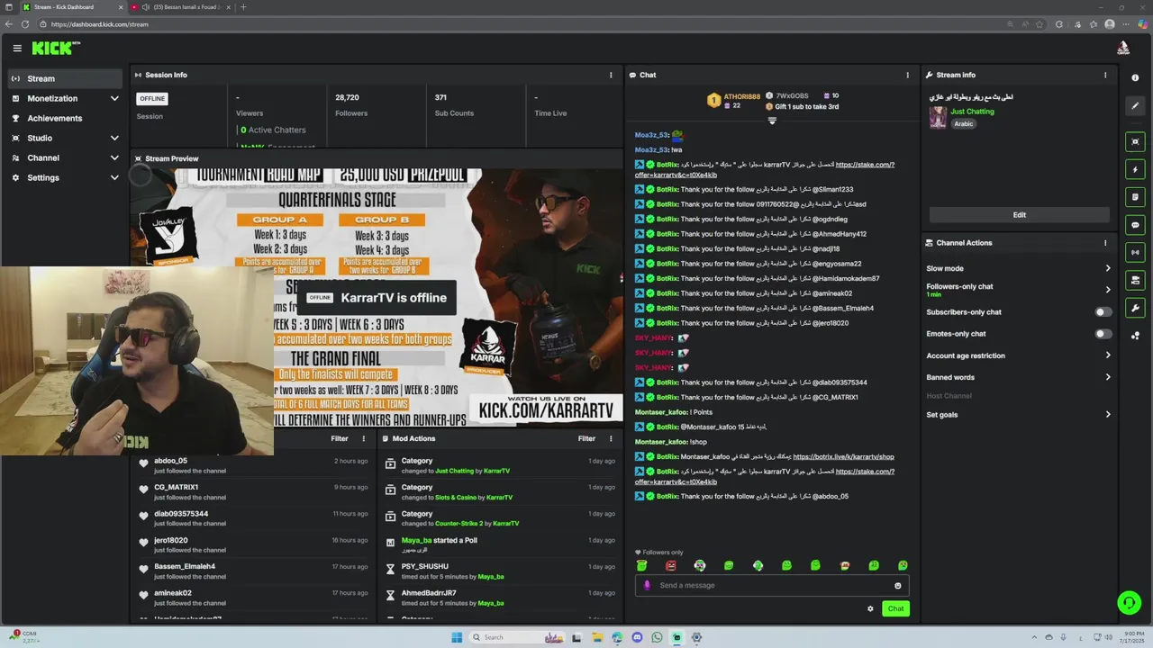Click the green Chat send button
The width and height of the screenshot is (1153, 648).
tap(895, 609)
